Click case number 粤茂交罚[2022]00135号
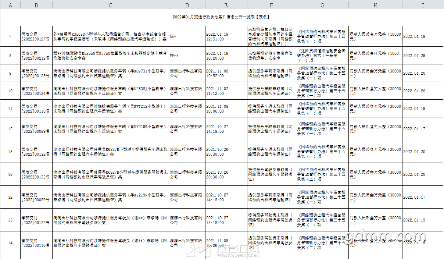 (36, 73)
